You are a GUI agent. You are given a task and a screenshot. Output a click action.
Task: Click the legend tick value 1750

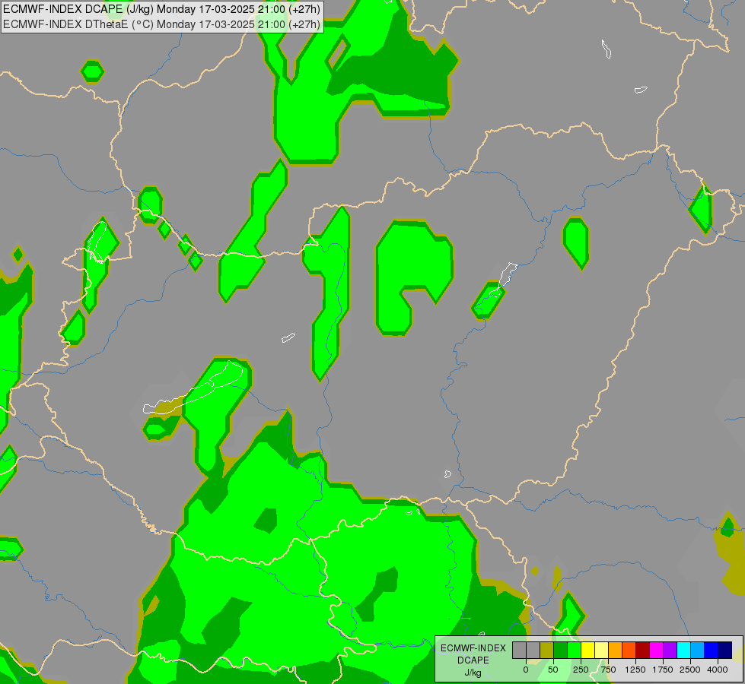tap(663, 670)
